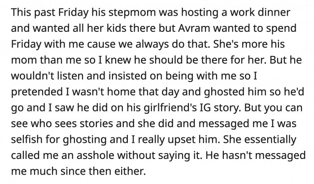Click the word "kids" in the text
The image size is (314, 184).
tap(116, 28)
